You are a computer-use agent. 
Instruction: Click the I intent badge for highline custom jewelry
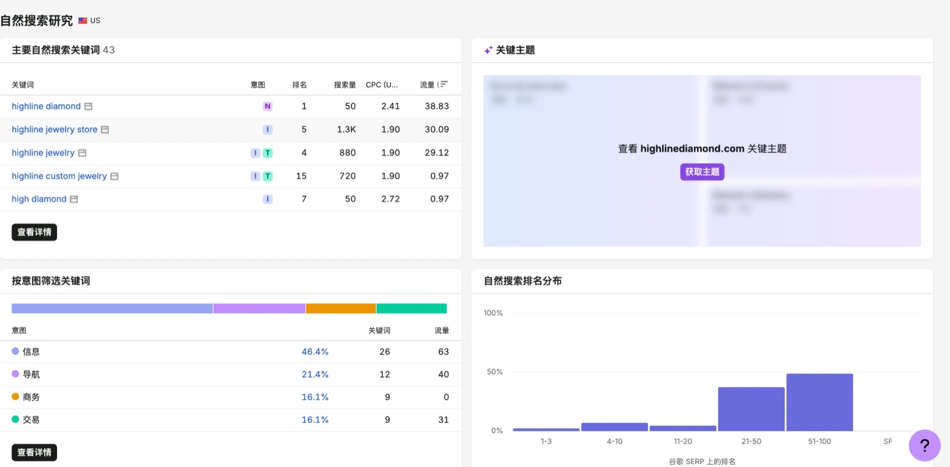tap(255, 176)
